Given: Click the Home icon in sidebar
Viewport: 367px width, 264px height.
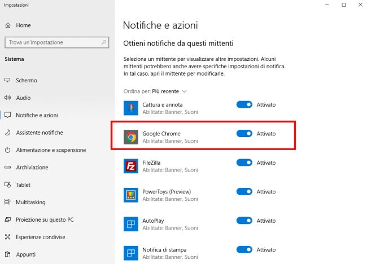Looking at the screenshot, I should click(x=8, y=25).
